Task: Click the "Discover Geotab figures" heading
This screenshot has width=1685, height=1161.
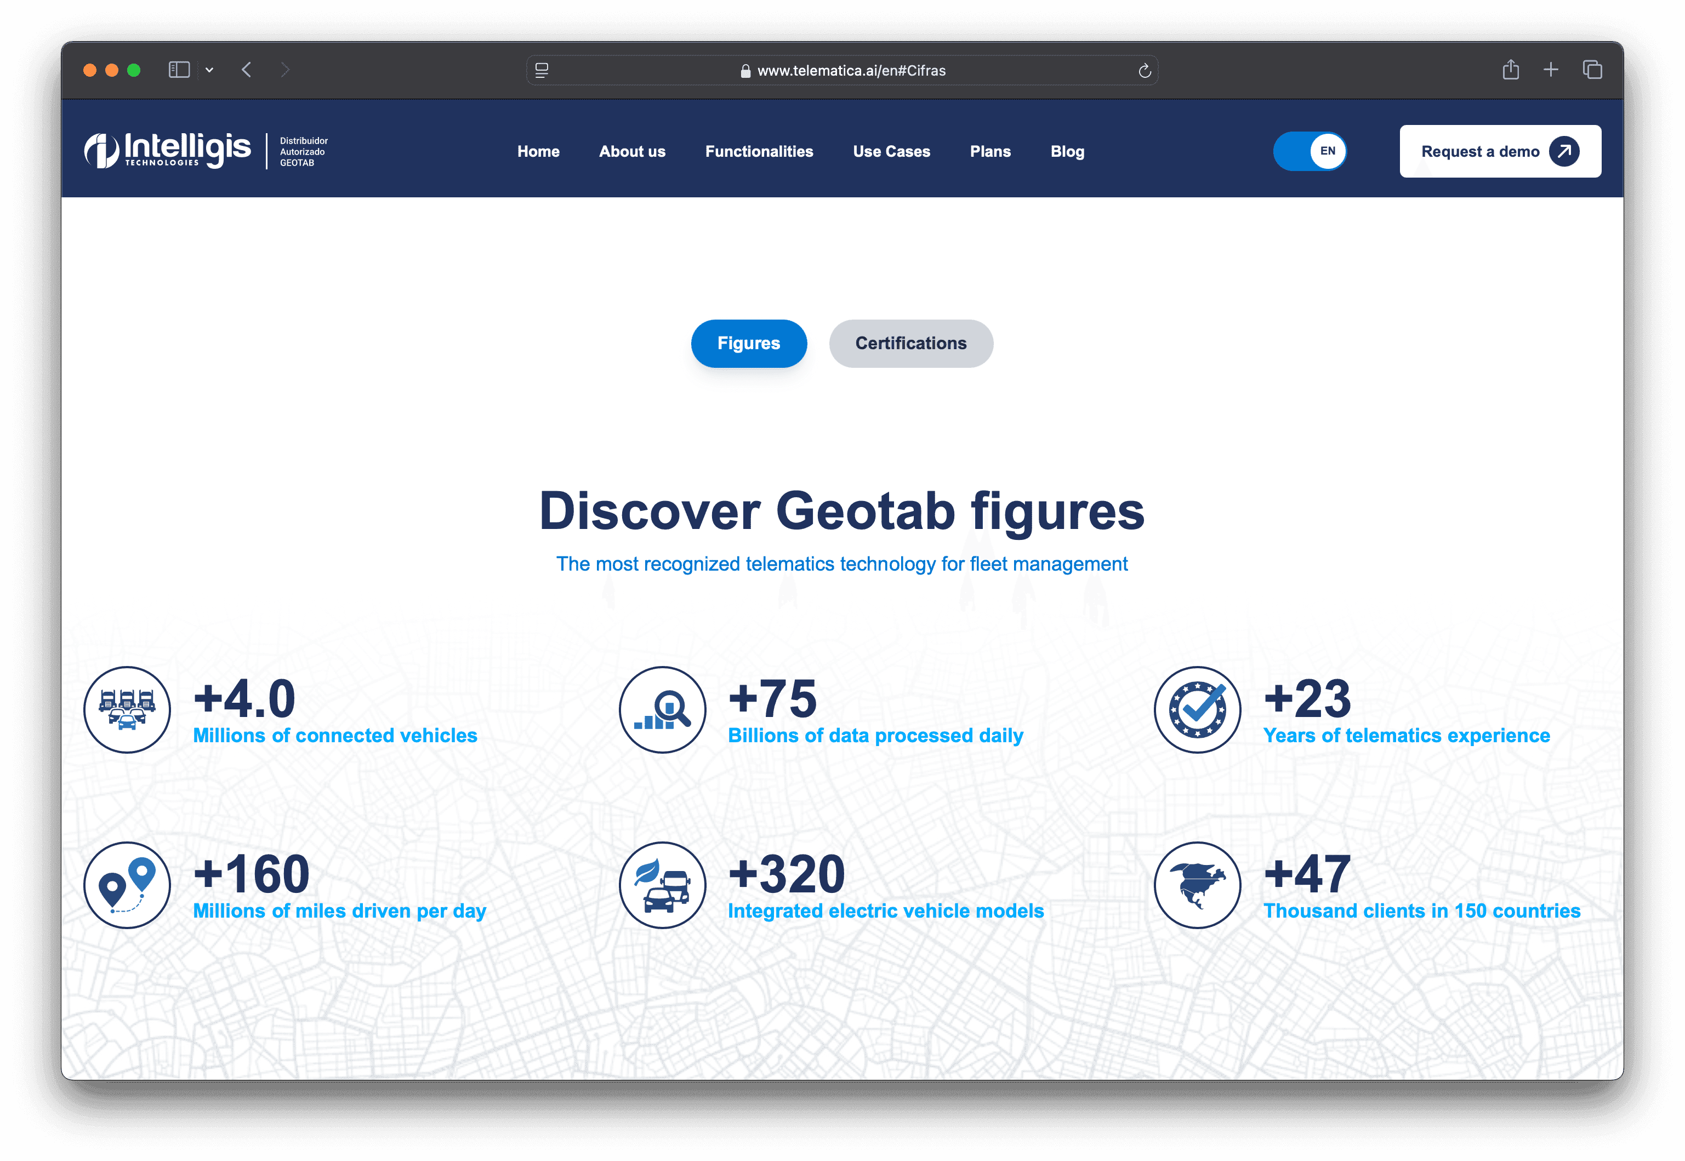Action: click(x=842, y=511)
